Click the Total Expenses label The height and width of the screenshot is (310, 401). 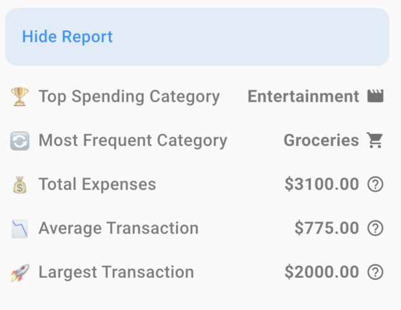point(97,185)
